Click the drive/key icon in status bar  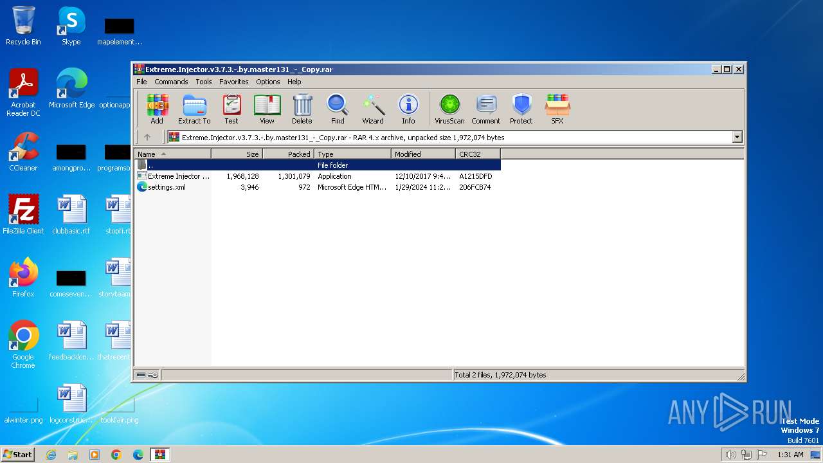pos(147,375)
